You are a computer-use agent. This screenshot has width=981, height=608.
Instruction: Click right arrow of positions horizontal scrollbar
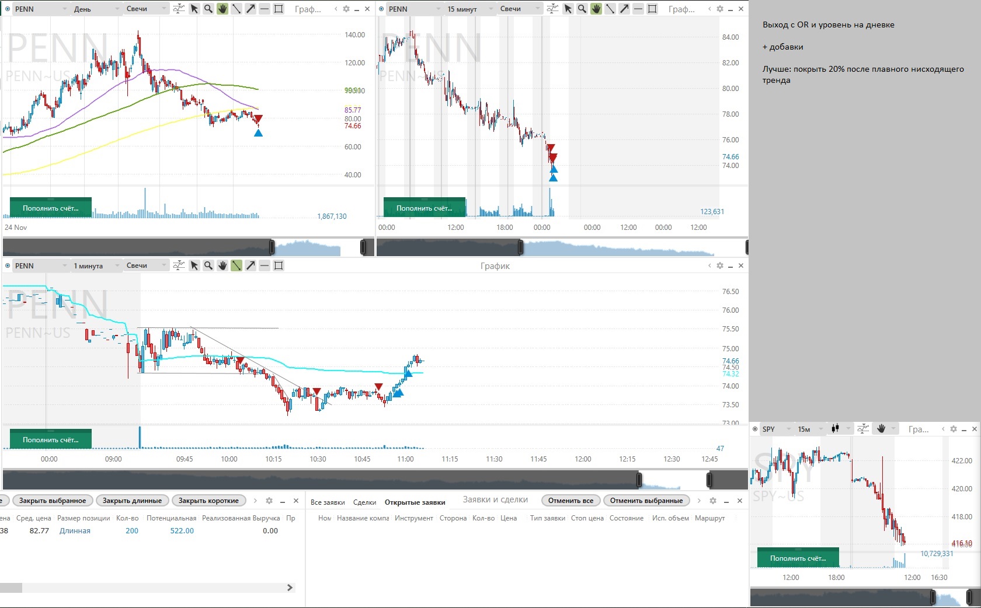(290, 588)
